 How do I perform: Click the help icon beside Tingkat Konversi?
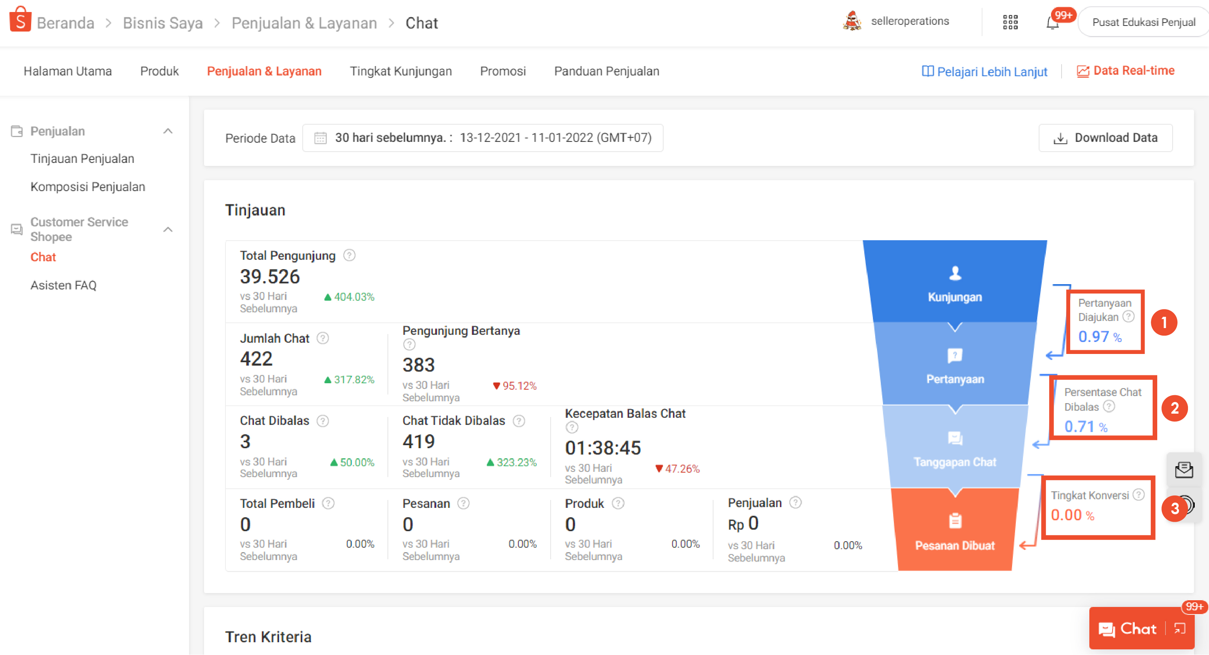pos(1138,494)
